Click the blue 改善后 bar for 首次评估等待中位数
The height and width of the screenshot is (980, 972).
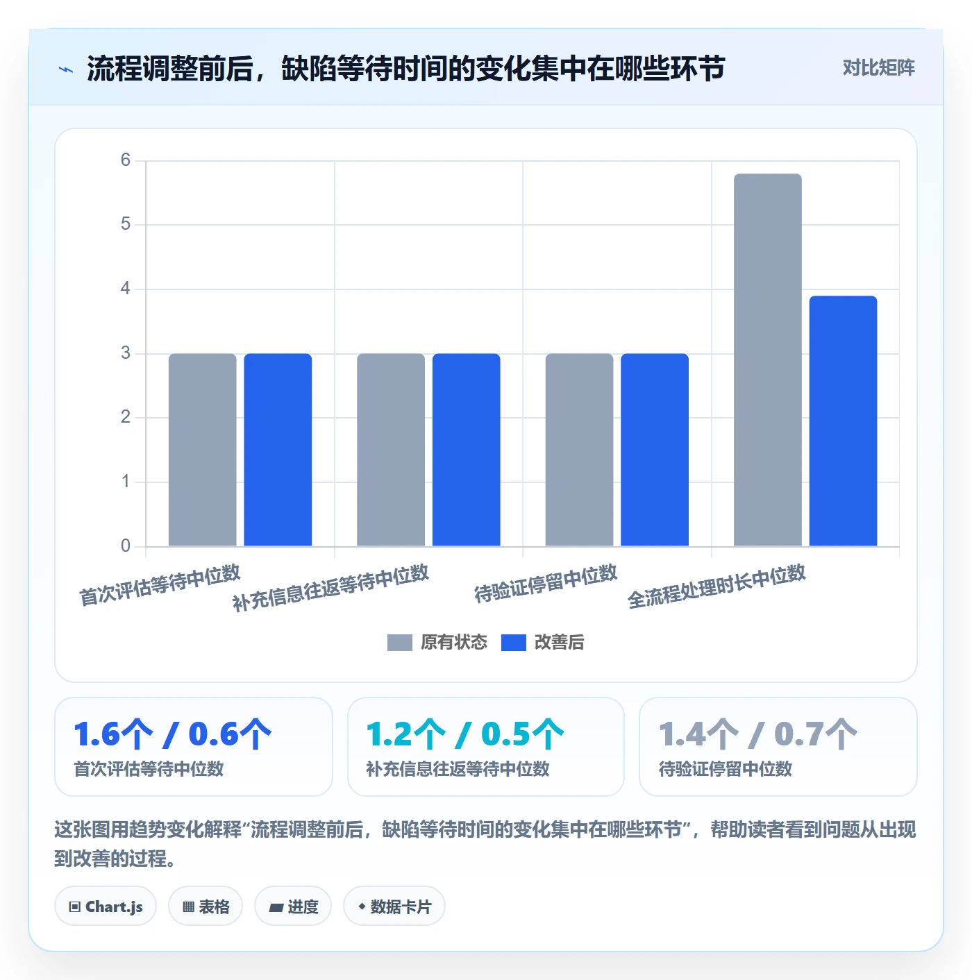click(278, 450)
